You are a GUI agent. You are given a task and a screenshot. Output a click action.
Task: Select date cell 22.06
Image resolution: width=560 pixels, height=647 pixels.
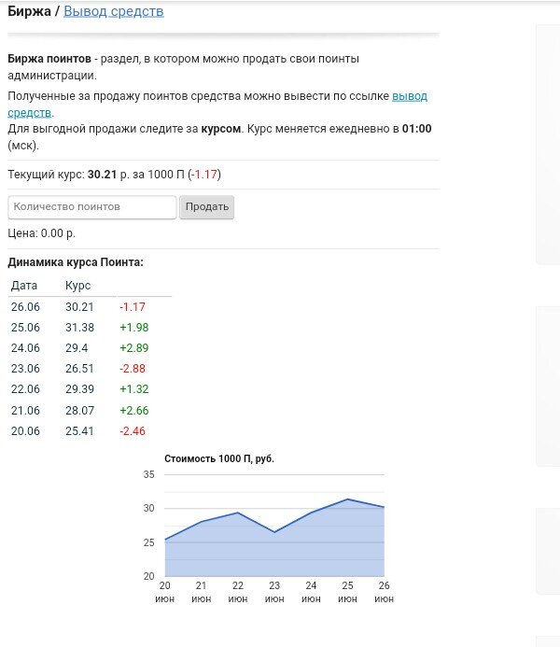25,389
